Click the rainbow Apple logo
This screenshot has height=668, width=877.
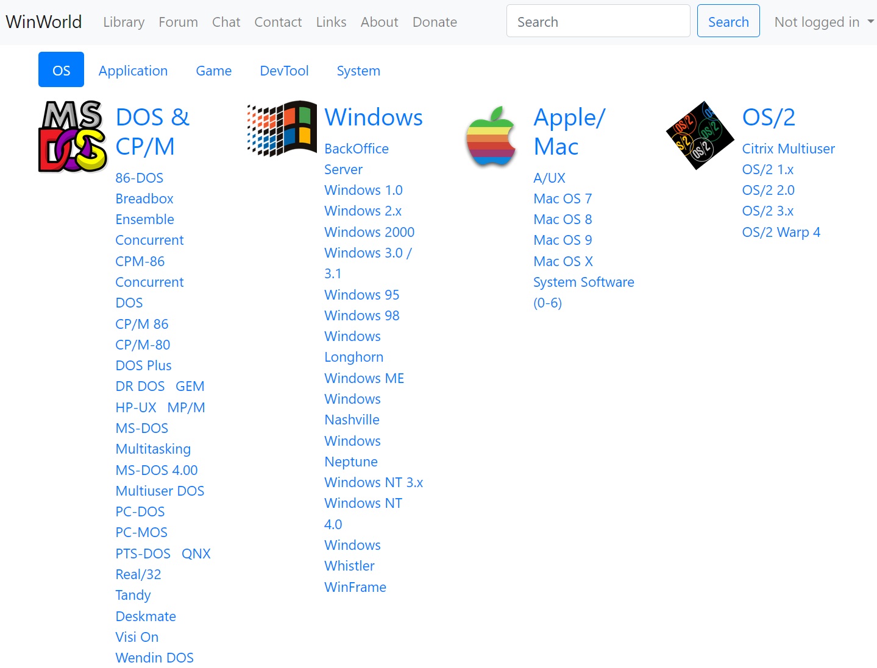pos(491,136)
